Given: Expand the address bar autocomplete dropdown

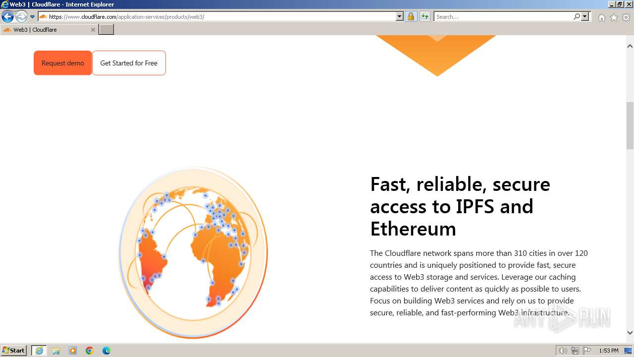Looking at the screenshot, I should click(400, 17).
